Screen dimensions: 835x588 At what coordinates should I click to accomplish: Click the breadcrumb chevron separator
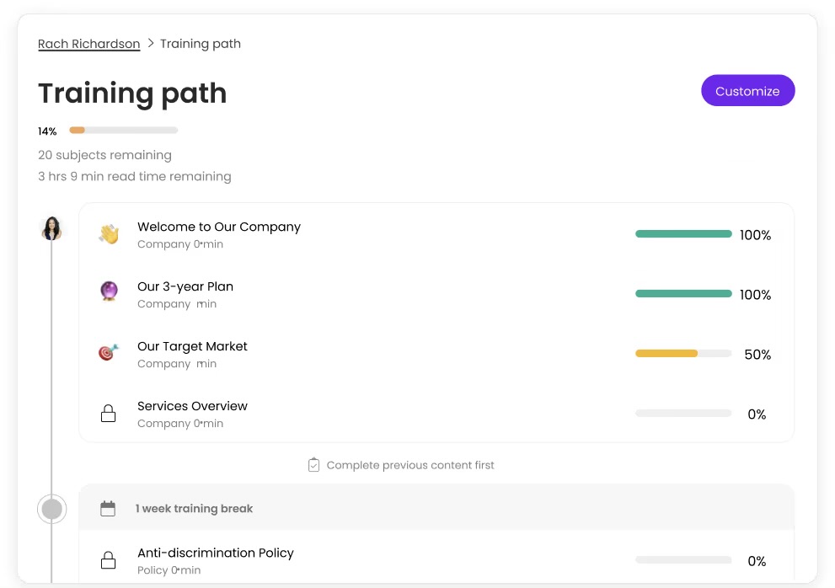(x=151, y=43)
